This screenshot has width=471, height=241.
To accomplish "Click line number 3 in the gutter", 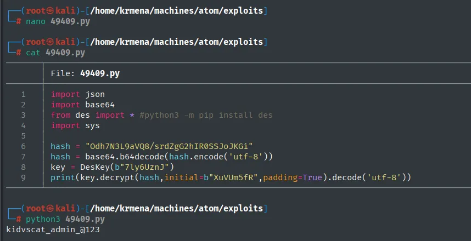I will [x=24, y=115].
